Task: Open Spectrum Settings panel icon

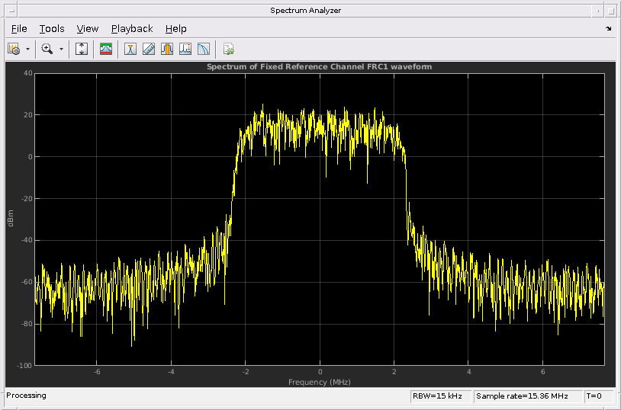Action: coord(106,49)
